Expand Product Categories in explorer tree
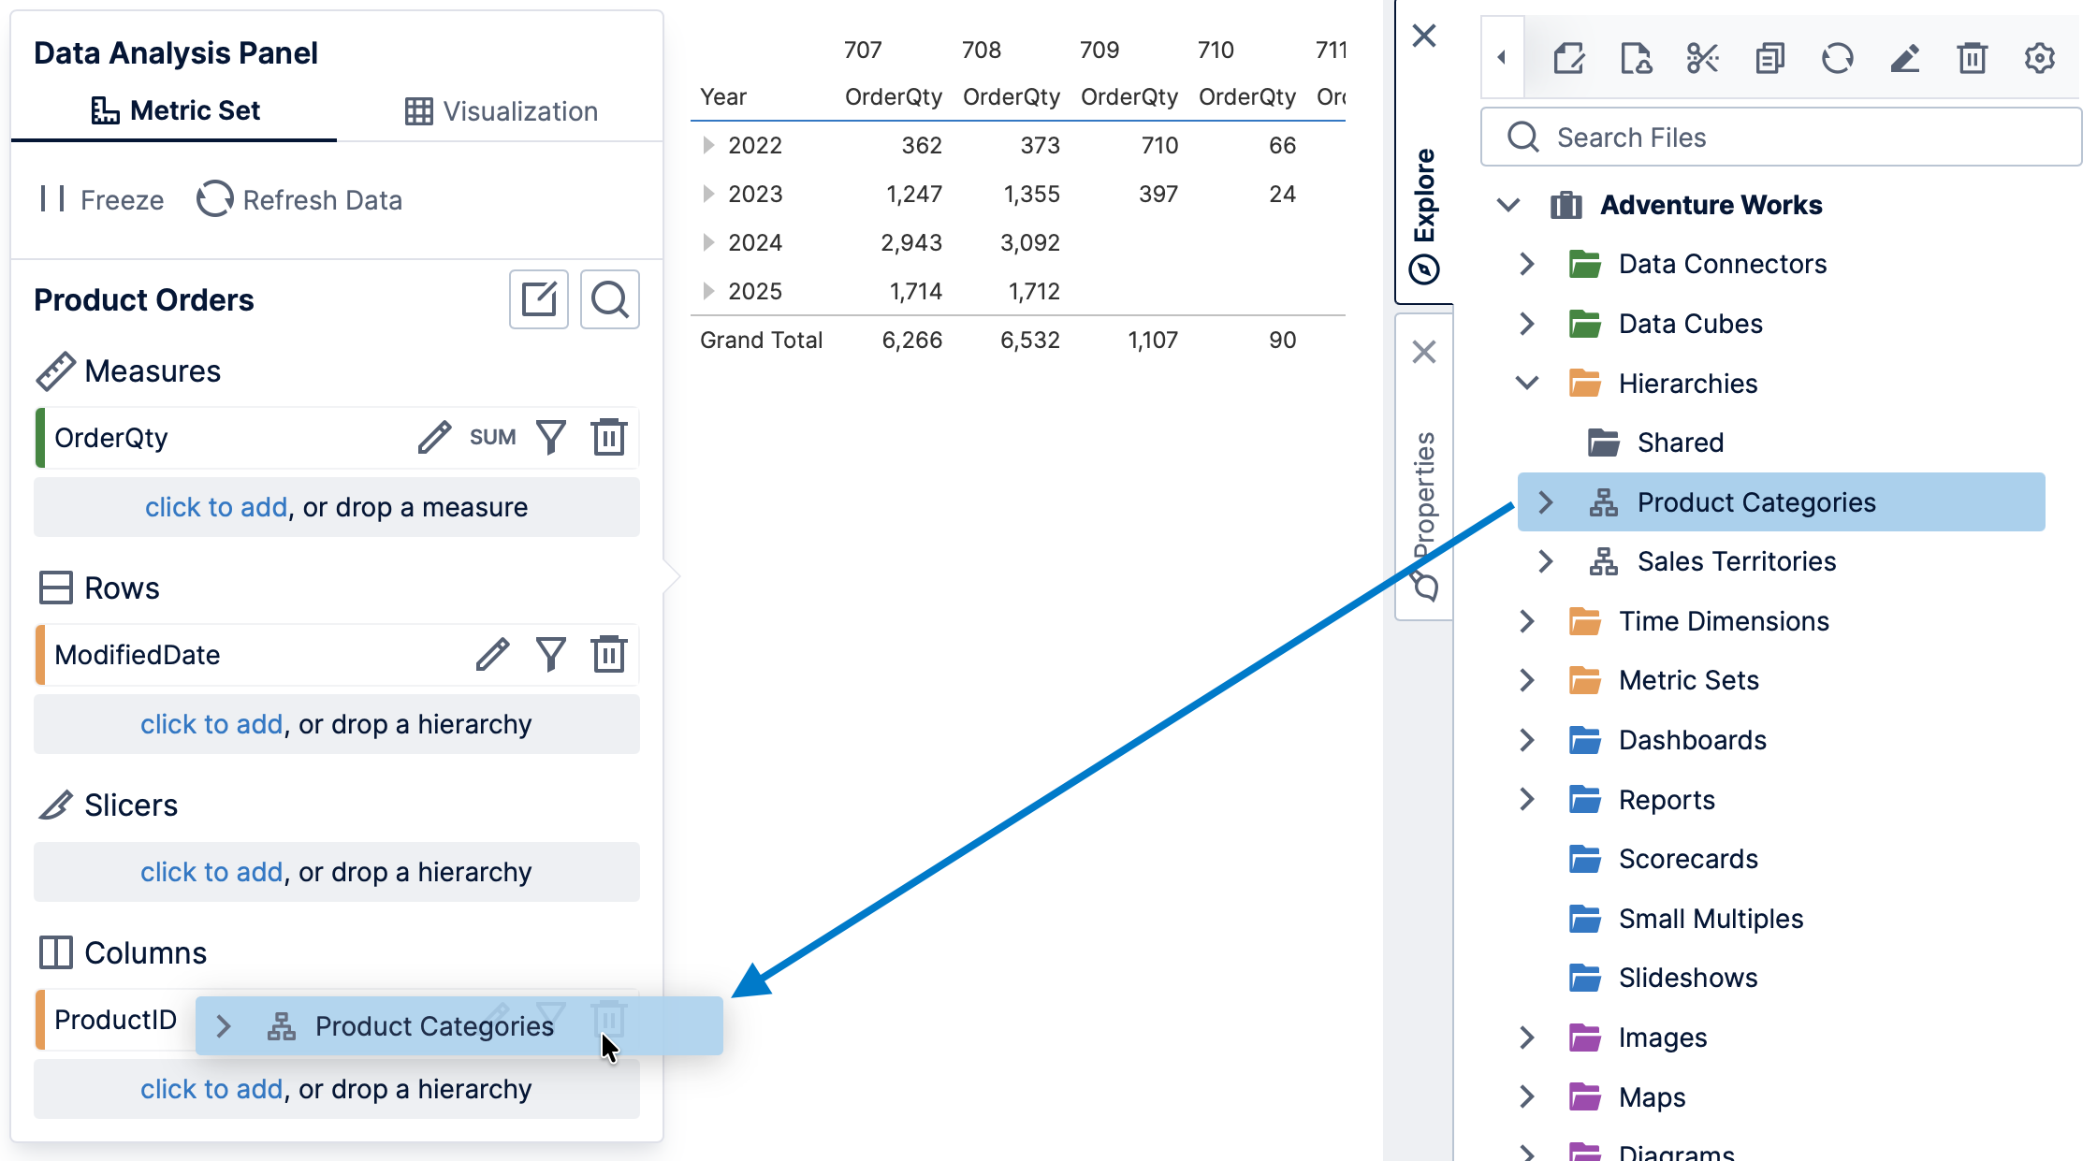Viewport: 2097px width, 1161px height. tap(1546, 502)
